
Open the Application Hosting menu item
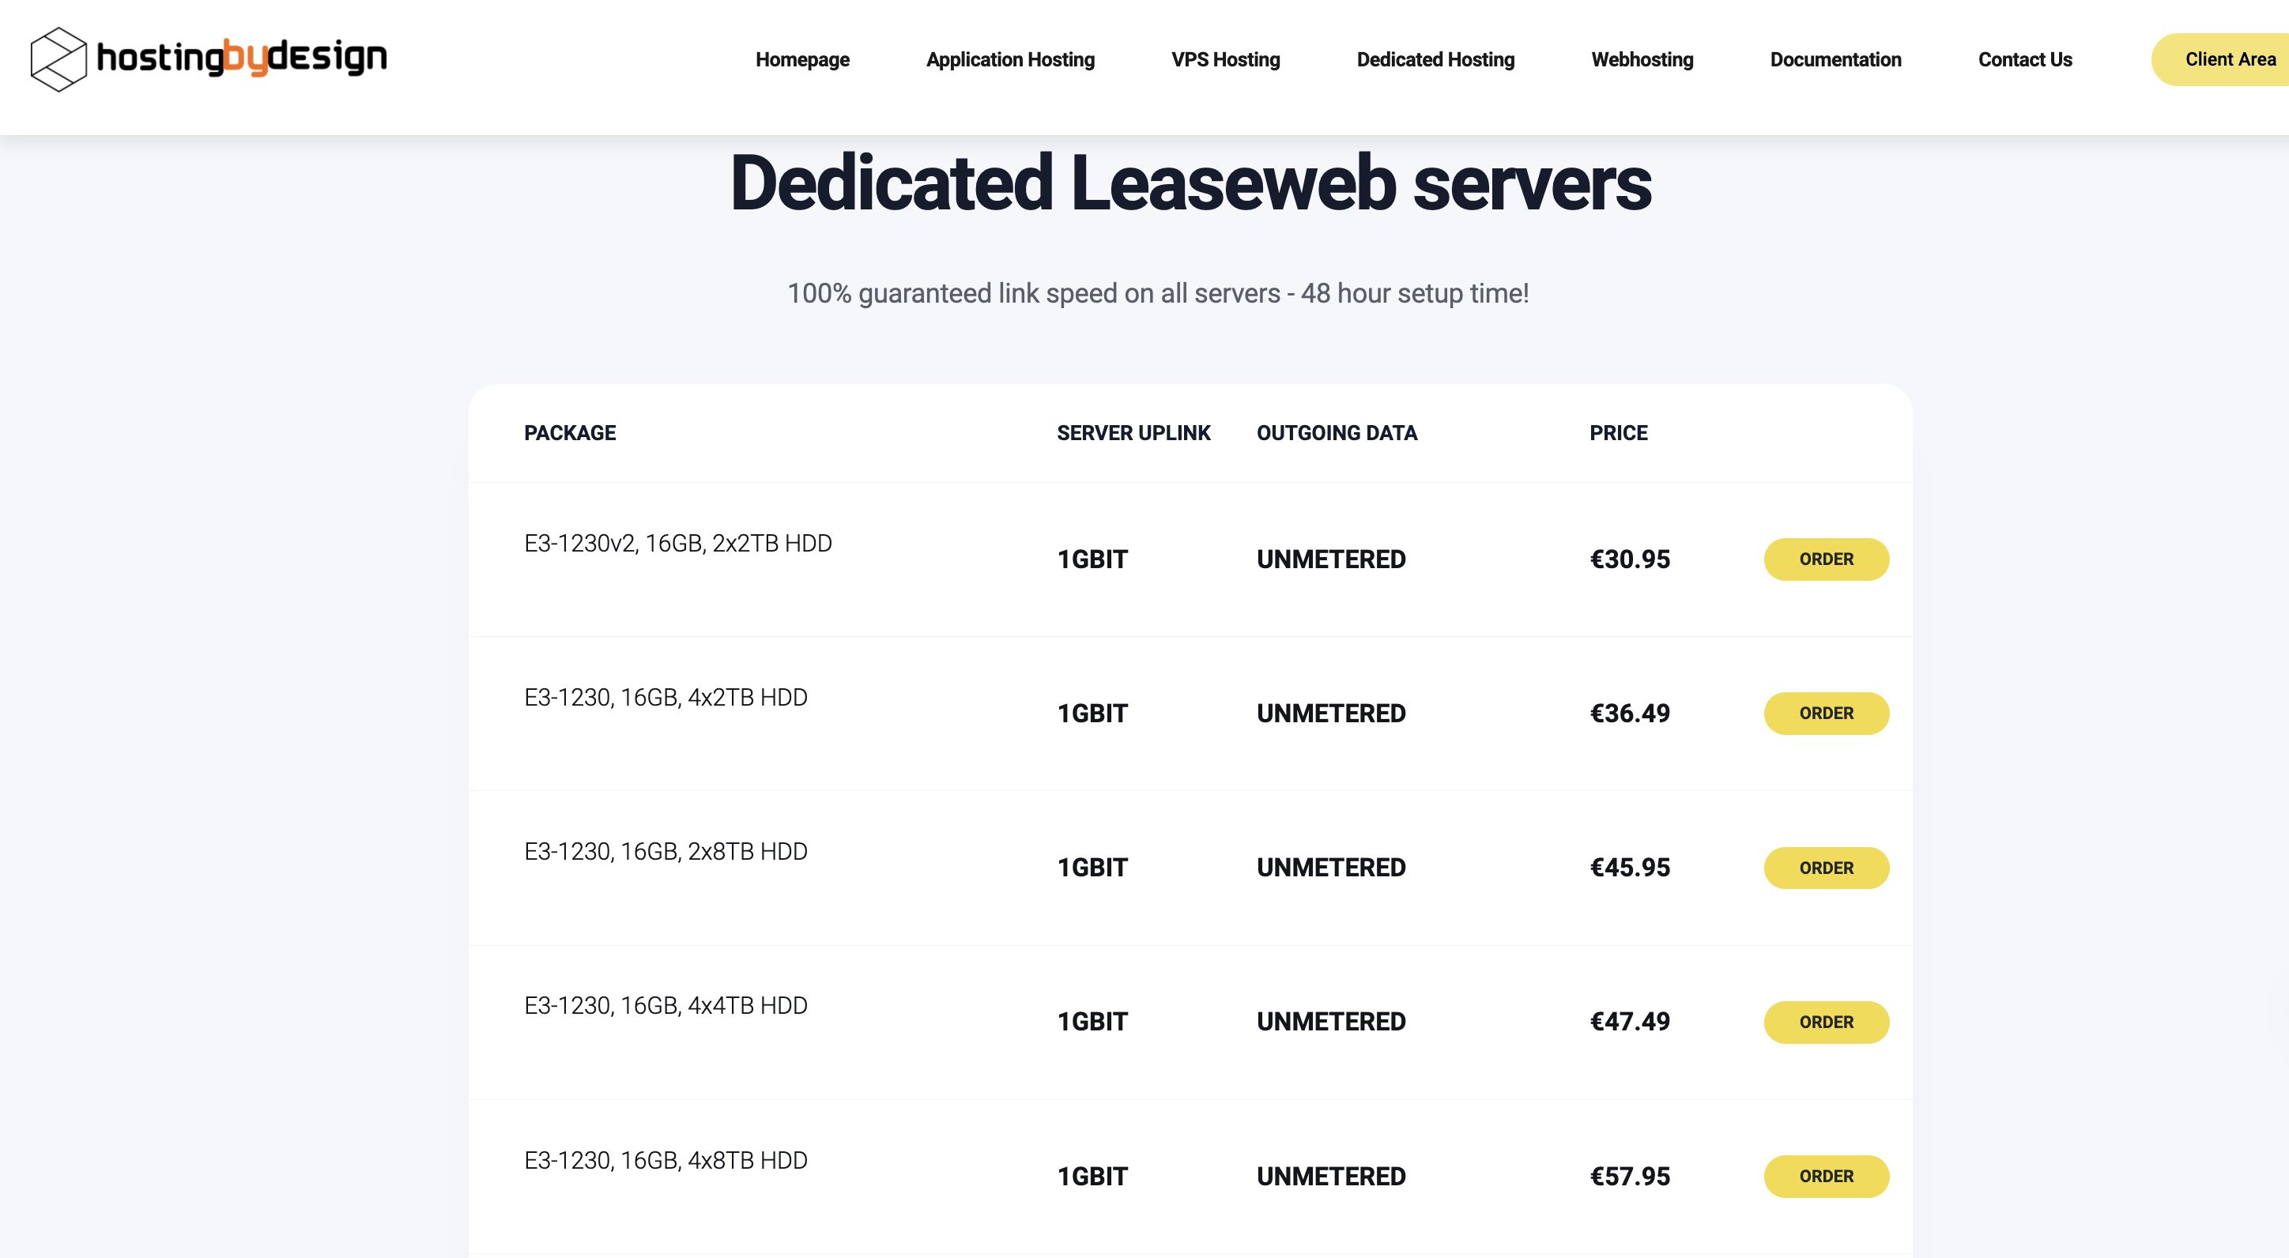pyautogui.click(x=1010, y=59)
